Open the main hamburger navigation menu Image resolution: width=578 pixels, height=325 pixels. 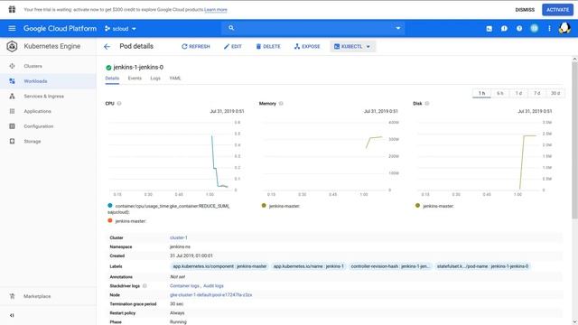point(12,28)
